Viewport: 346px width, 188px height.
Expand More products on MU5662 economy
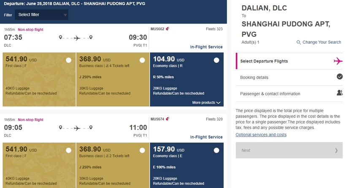pos(206,102)
